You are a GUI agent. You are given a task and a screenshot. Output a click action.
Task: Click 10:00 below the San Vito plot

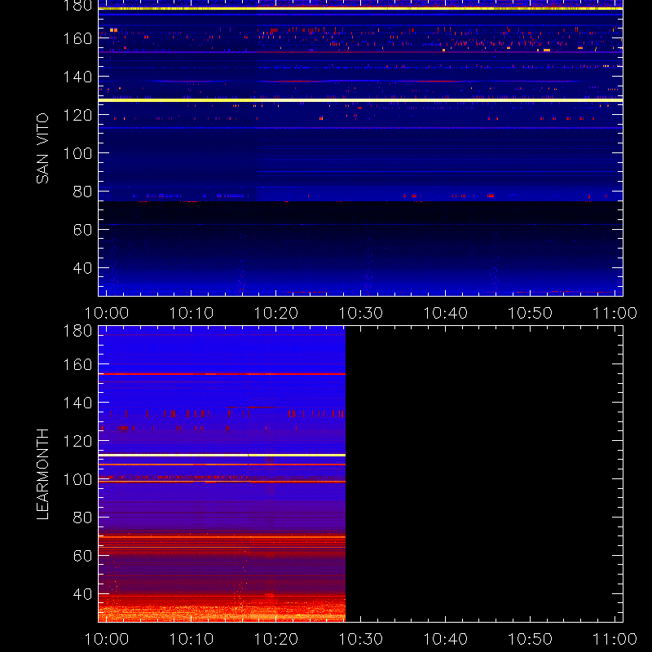point(107,313)
